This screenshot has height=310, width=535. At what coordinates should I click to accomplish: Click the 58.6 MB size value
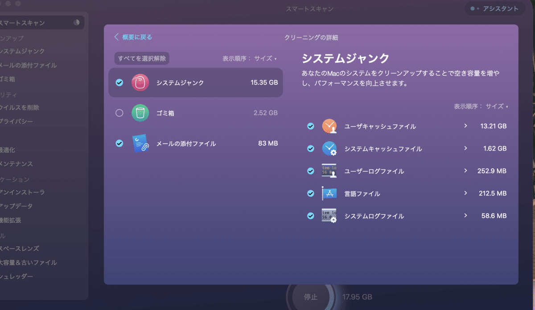494,216
